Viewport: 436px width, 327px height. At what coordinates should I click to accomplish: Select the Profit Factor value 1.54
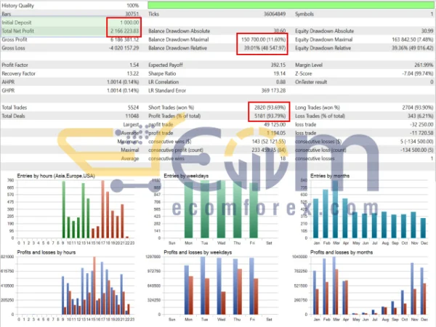click(134, 65)
